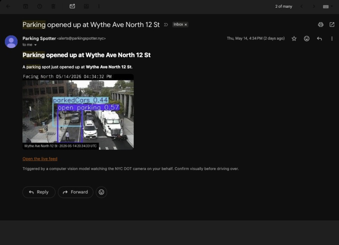339x245 pixels.
Task: Click sender address alerts@parkingspotter.nyc
Action: point(81,38)
